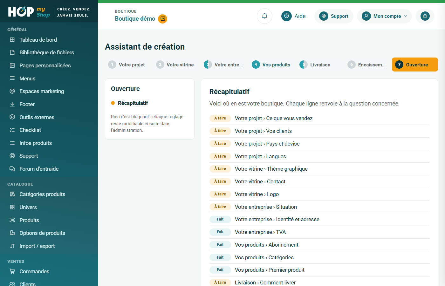
Task: Open Infos produits in the sidebar
Action: point(36,143)
